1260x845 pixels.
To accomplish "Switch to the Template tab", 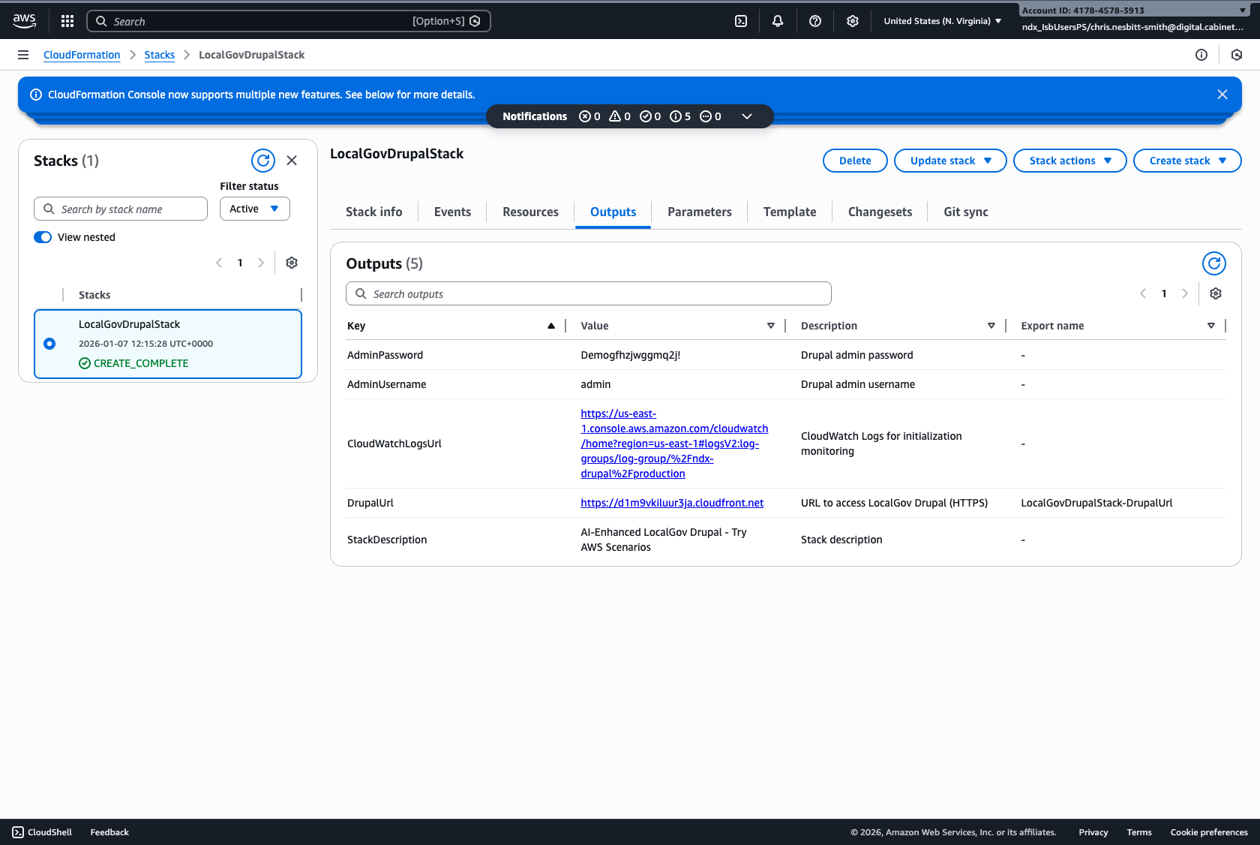I will 789,212.
